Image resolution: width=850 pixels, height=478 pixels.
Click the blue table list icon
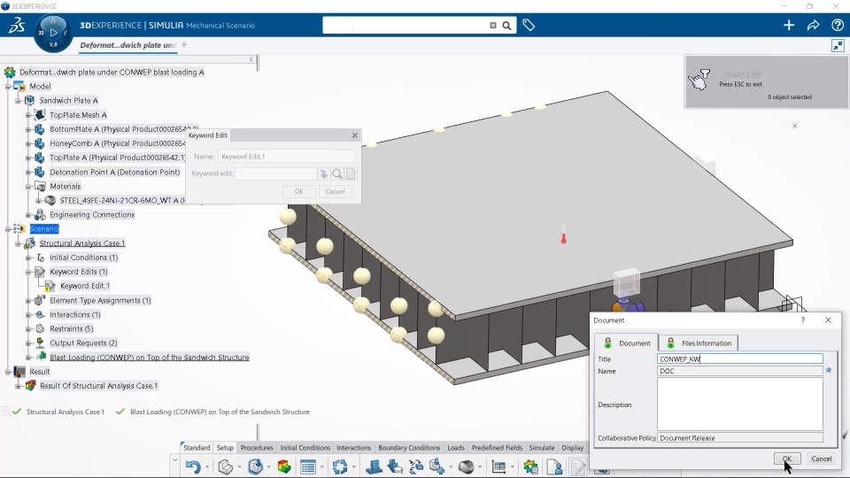pos(308,466)
